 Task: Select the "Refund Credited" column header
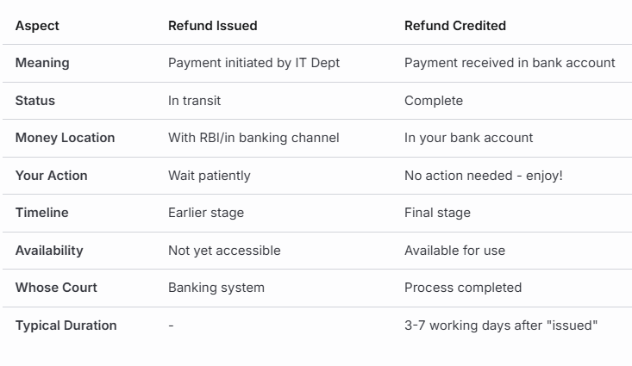pyautogui.click(x=454, y=26)
